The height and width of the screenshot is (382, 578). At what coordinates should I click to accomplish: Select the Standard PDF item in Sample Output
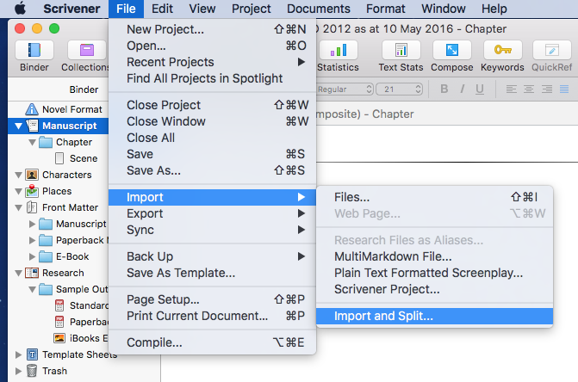click(x=81, y=305)
